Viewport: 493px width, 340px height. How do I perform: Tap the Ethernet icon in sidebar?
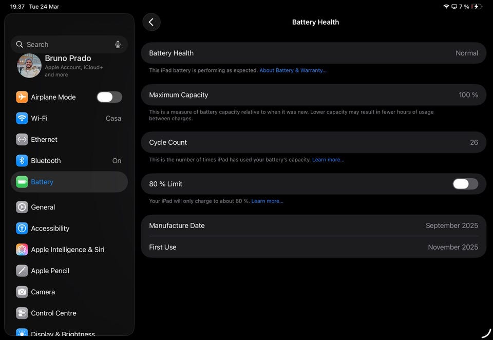tap(22, 140)
